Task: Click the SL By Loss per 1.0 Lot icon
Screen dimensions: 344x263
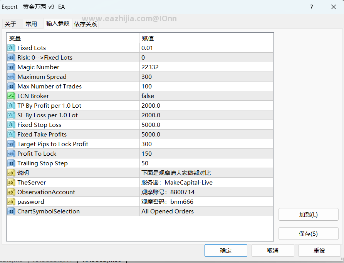Action: pyautogui.click(x=11, y=115)
